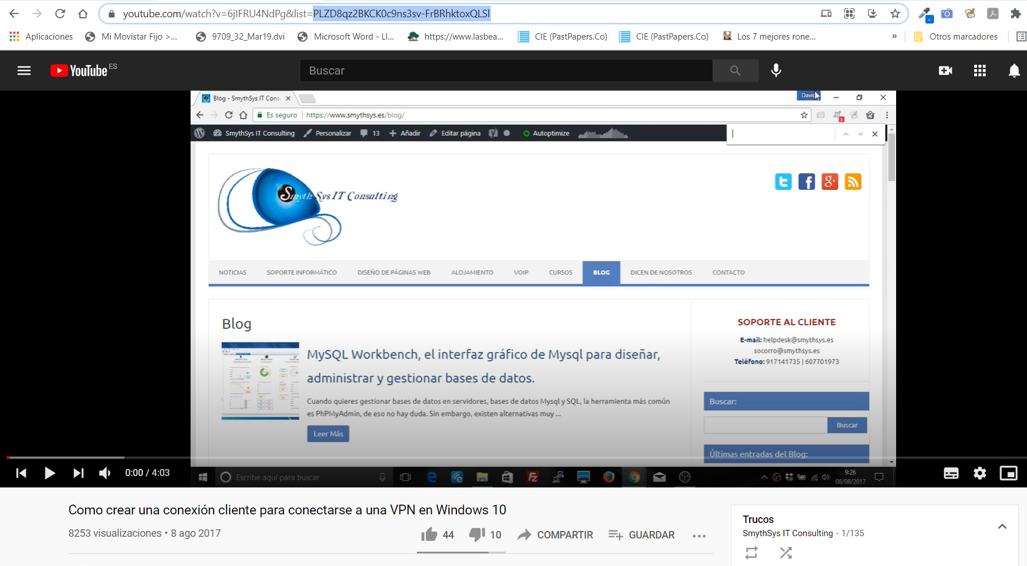Click the NOTICIAS menu item in video
The height and width of the screenshot is (566, 1027).
(x=232, y=272)
